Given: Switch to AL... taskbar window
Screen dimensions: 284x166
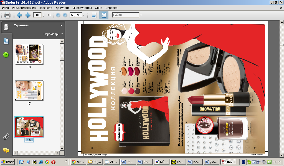Looking at the screenshot, I should [x=111, y=162].
